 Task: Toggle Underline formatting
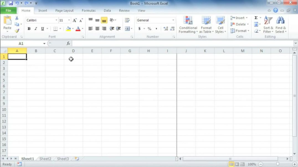42,29
